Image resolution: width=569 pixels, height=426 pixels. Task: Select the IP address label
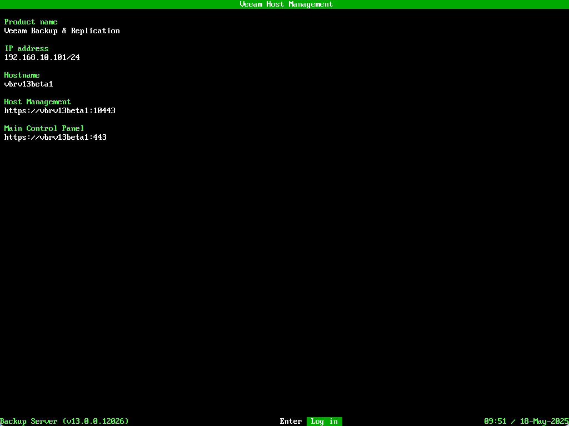27,49
